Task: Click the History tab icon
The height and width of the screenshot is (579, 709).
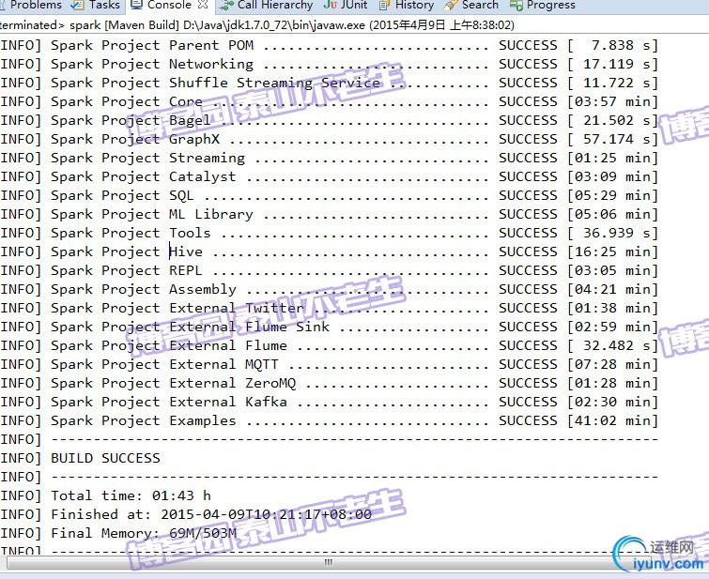Action: pos(385,6)
